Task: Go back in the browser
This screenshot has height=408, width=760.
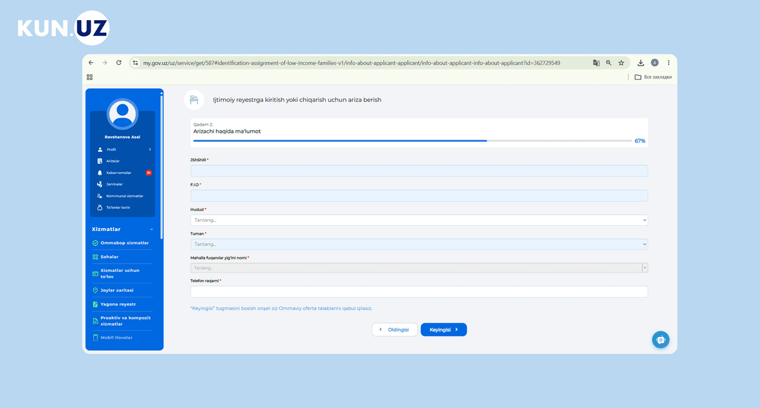Action: tap(91, 63)
